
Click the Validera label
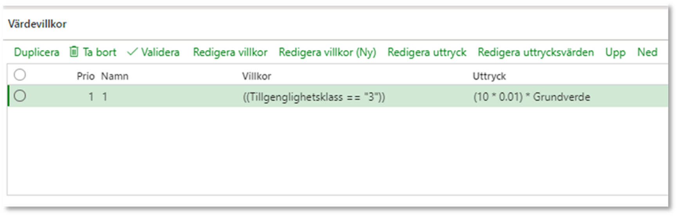click(x=160, y=52)
